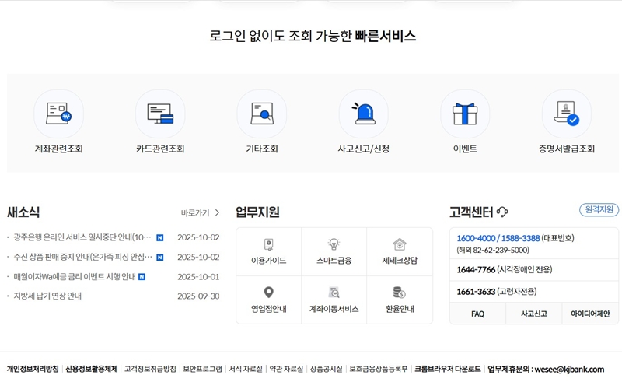Click the 증명서발급조회 certificate icon

pyautogui.click(x=567, y=114)
